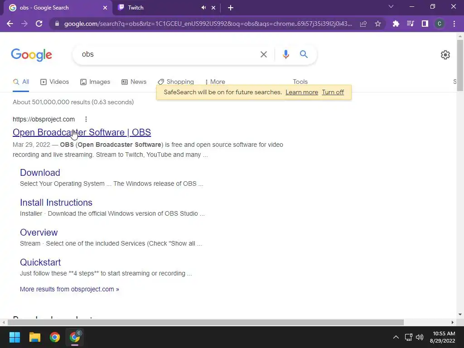This screenshot has height=348, width=464.
Task: Share this page via address bar icon
Action: (x=363, y=24)
